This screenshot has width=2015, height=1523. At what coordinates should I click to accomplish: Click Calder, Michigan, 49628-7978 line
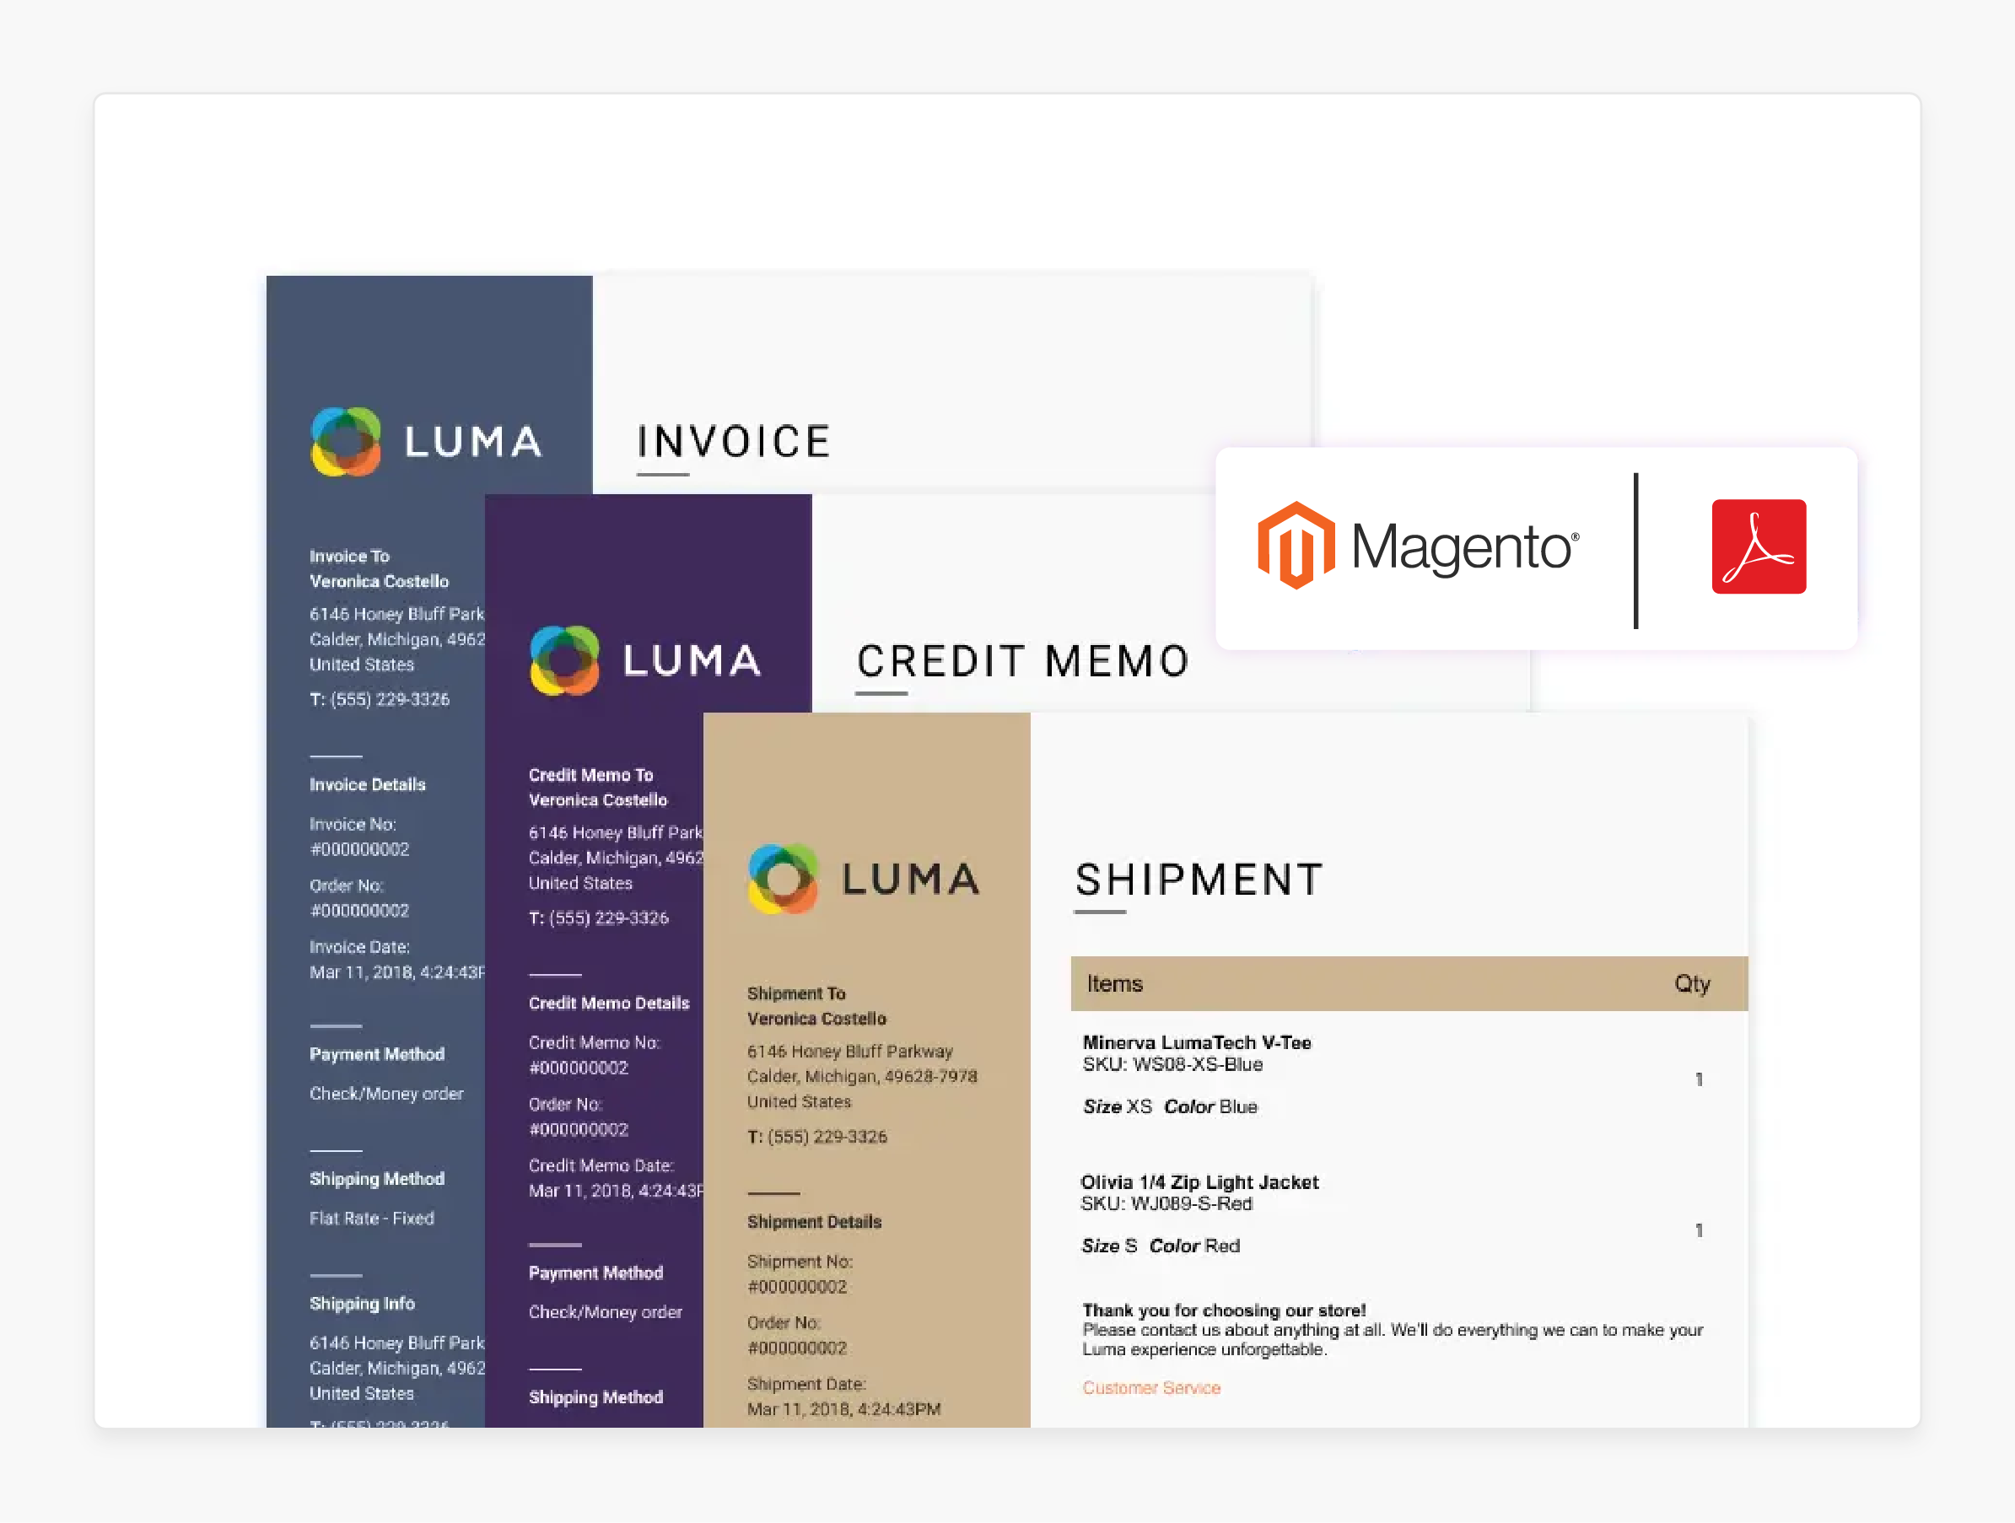coord(862,1077)
